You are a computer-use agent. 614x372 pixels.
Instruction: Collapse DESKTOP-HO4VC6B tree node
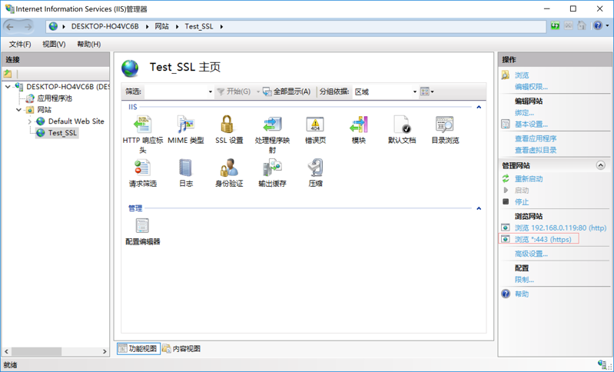point(8,87)
